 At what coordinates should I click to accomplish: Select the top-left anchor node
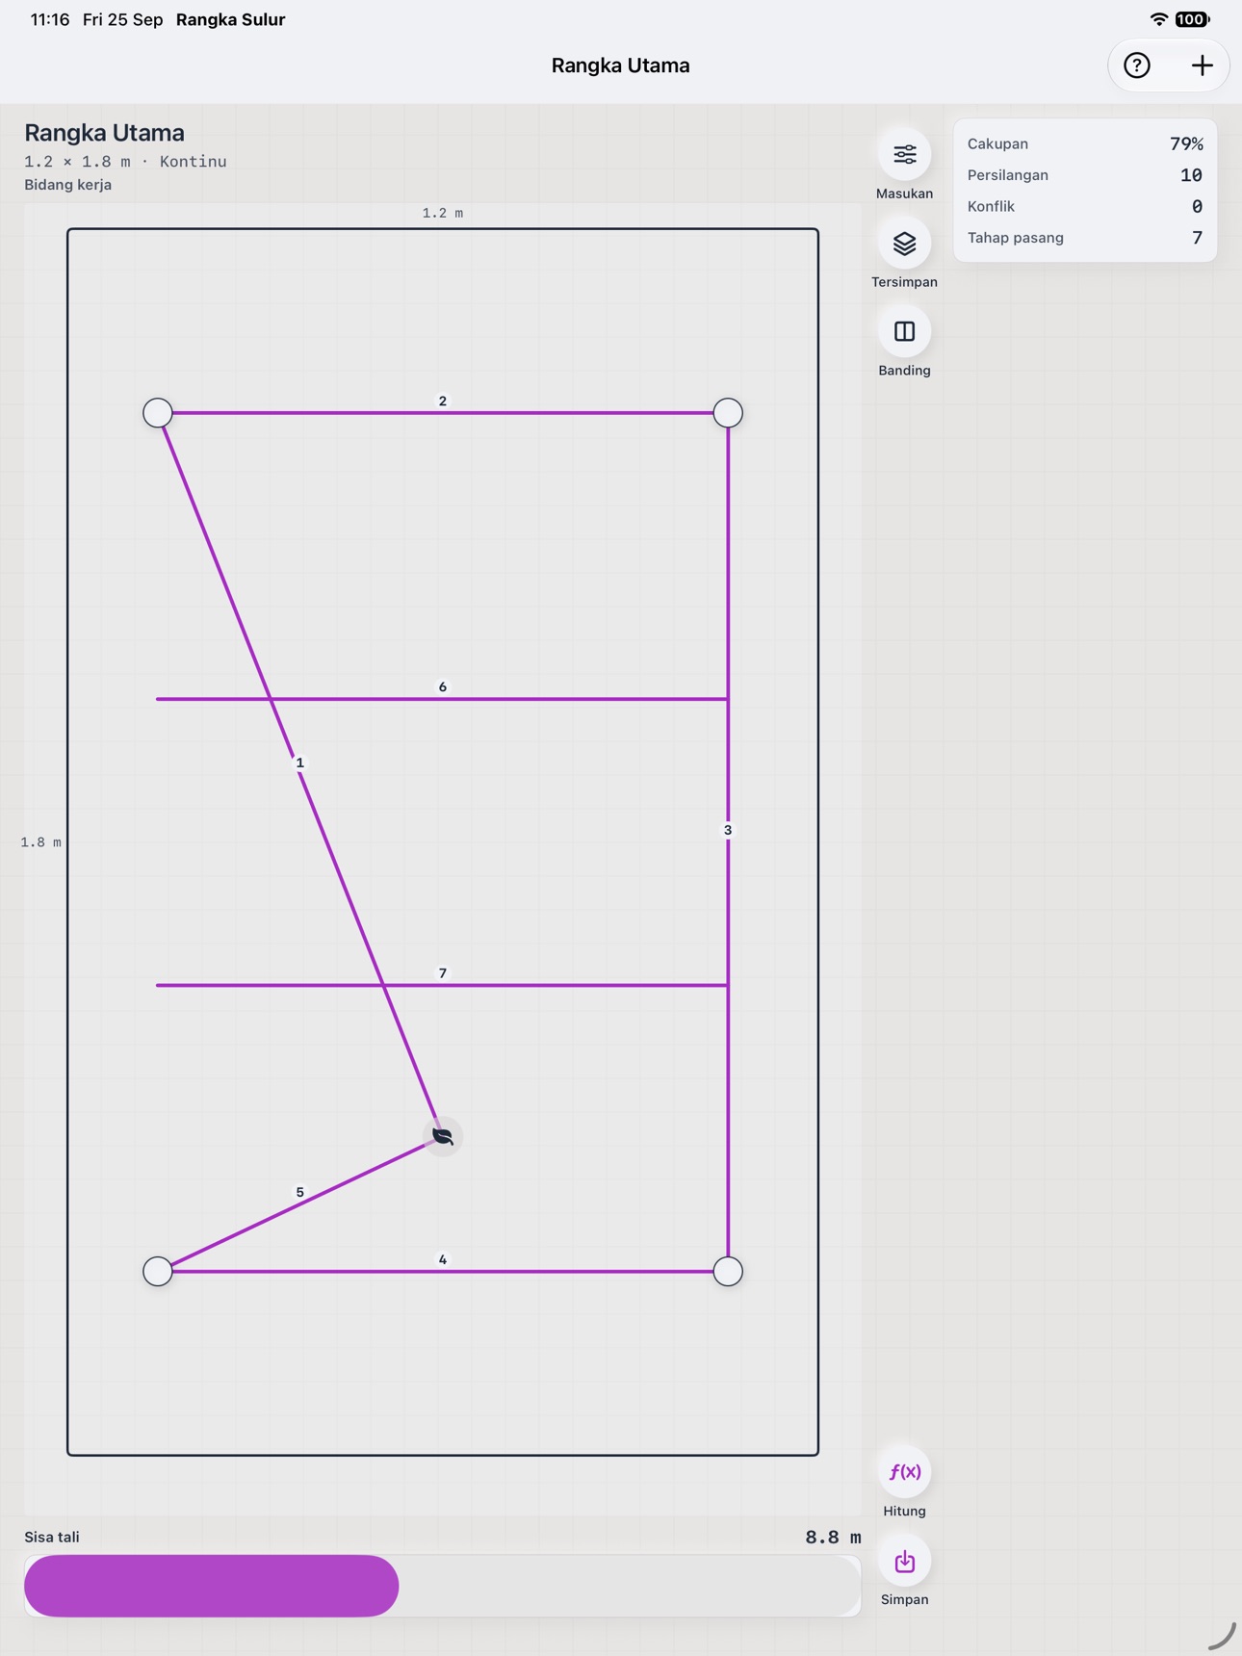(158, 413)
